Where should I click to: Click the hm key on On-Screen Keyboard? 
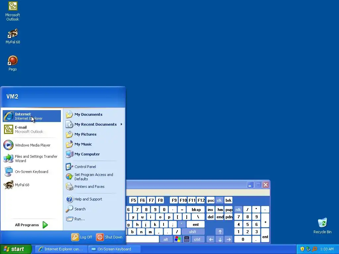[x=220, y=209]
